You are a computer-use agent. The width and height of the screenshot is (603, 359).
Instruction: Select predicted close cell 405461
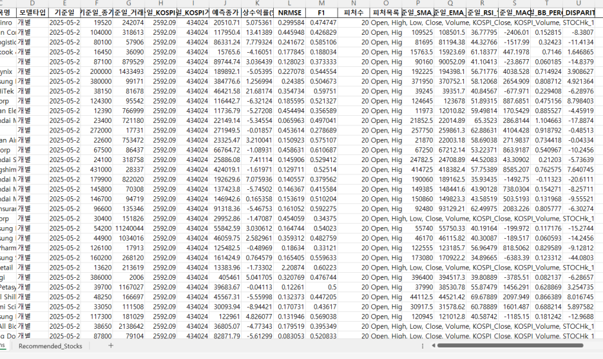(x=225, y=277)
